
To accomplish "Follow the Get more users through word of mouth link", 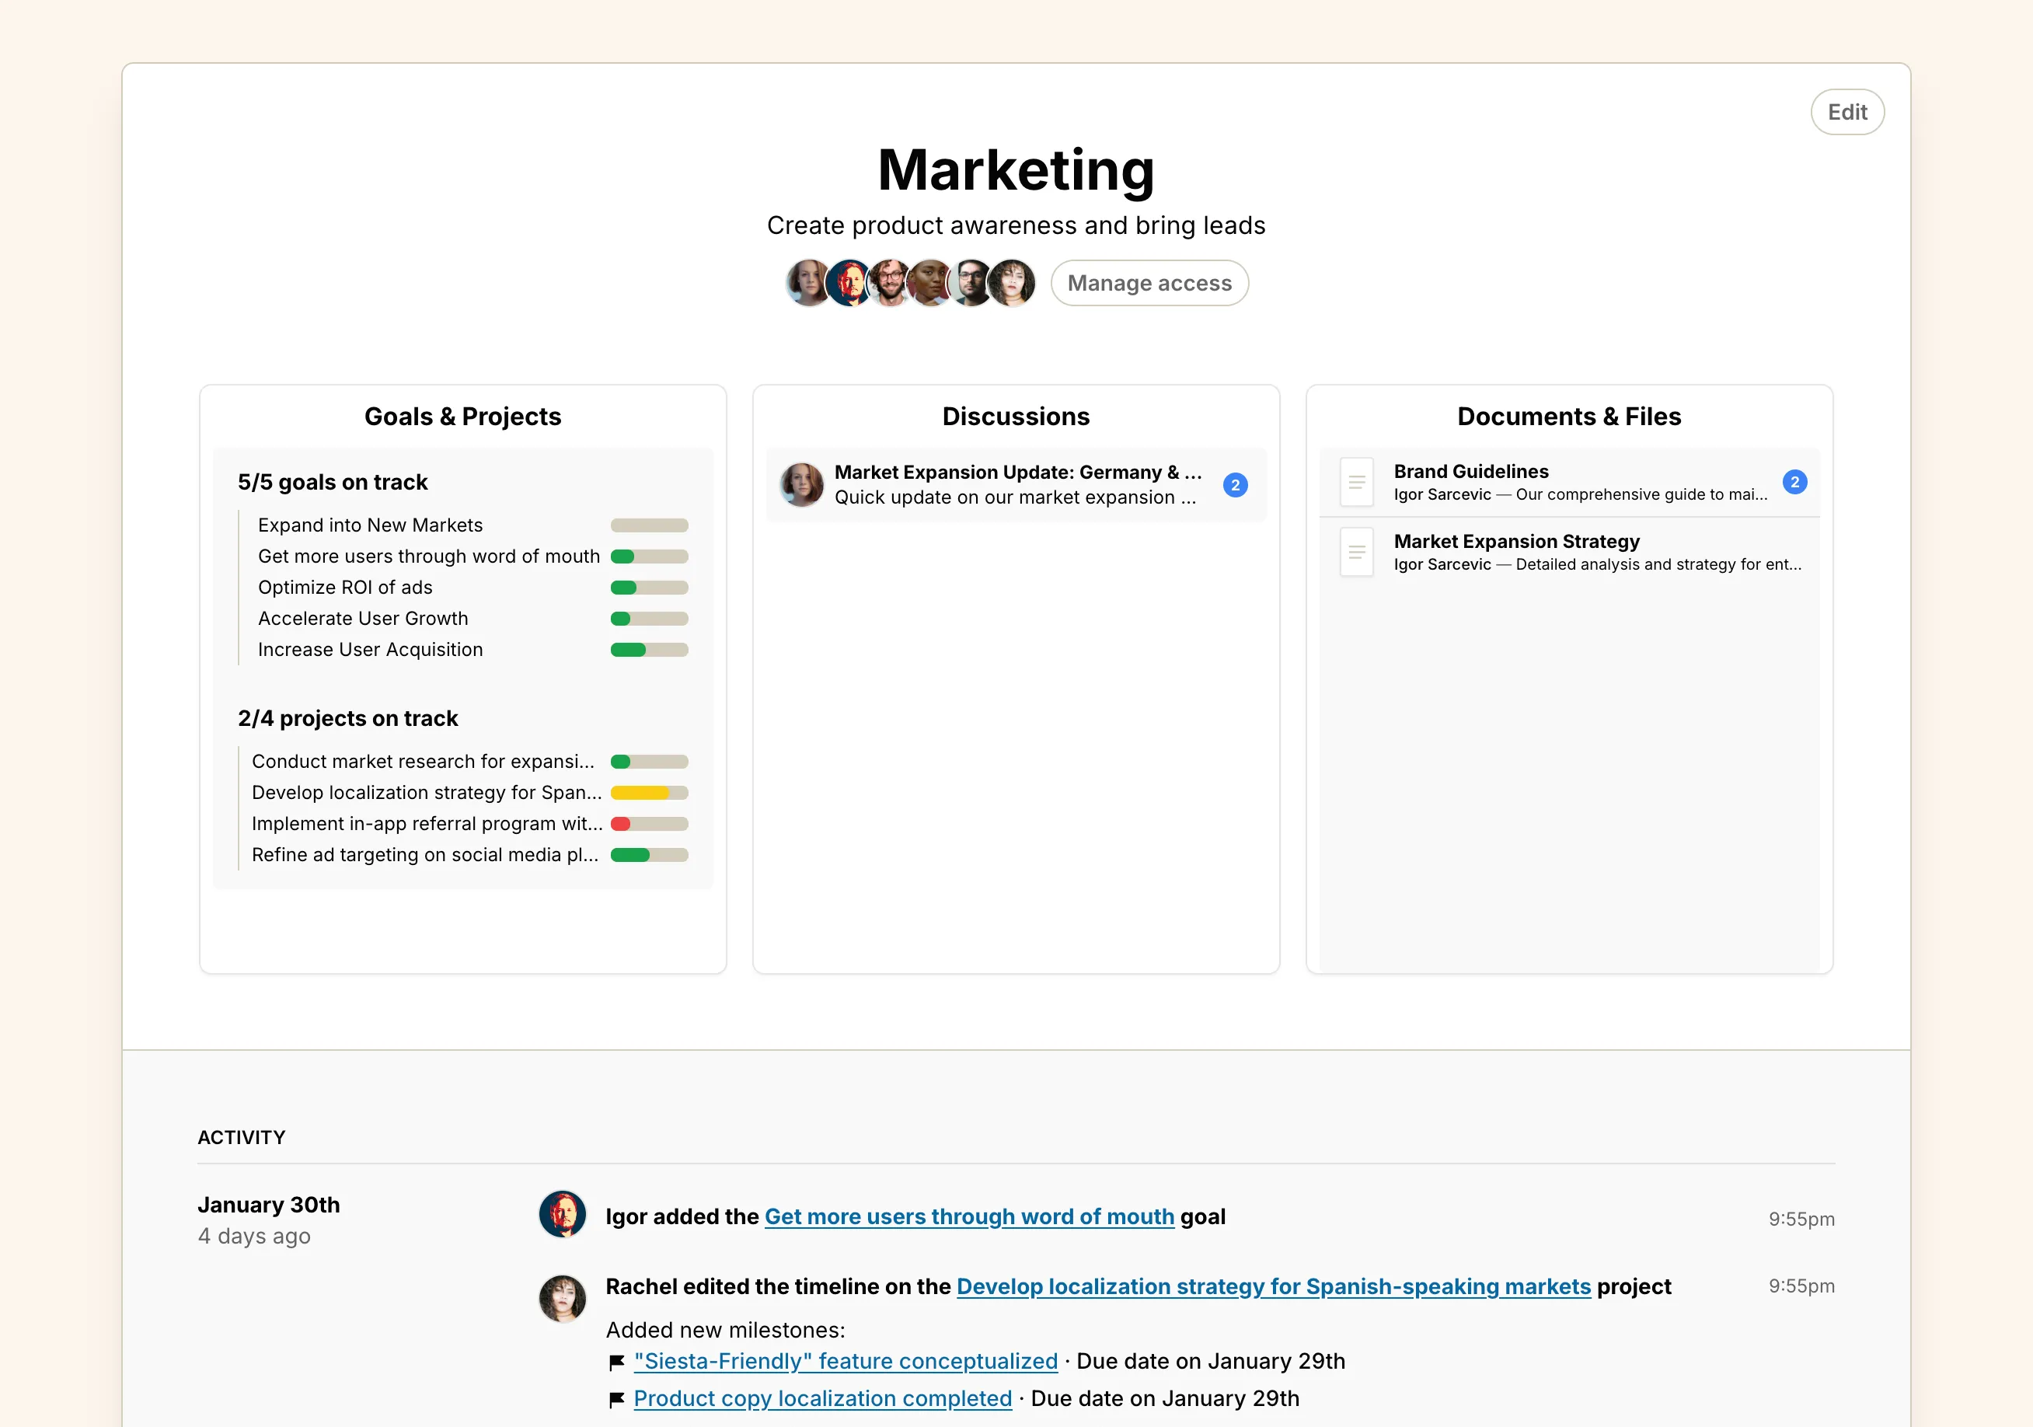I will pos(968,1216).
